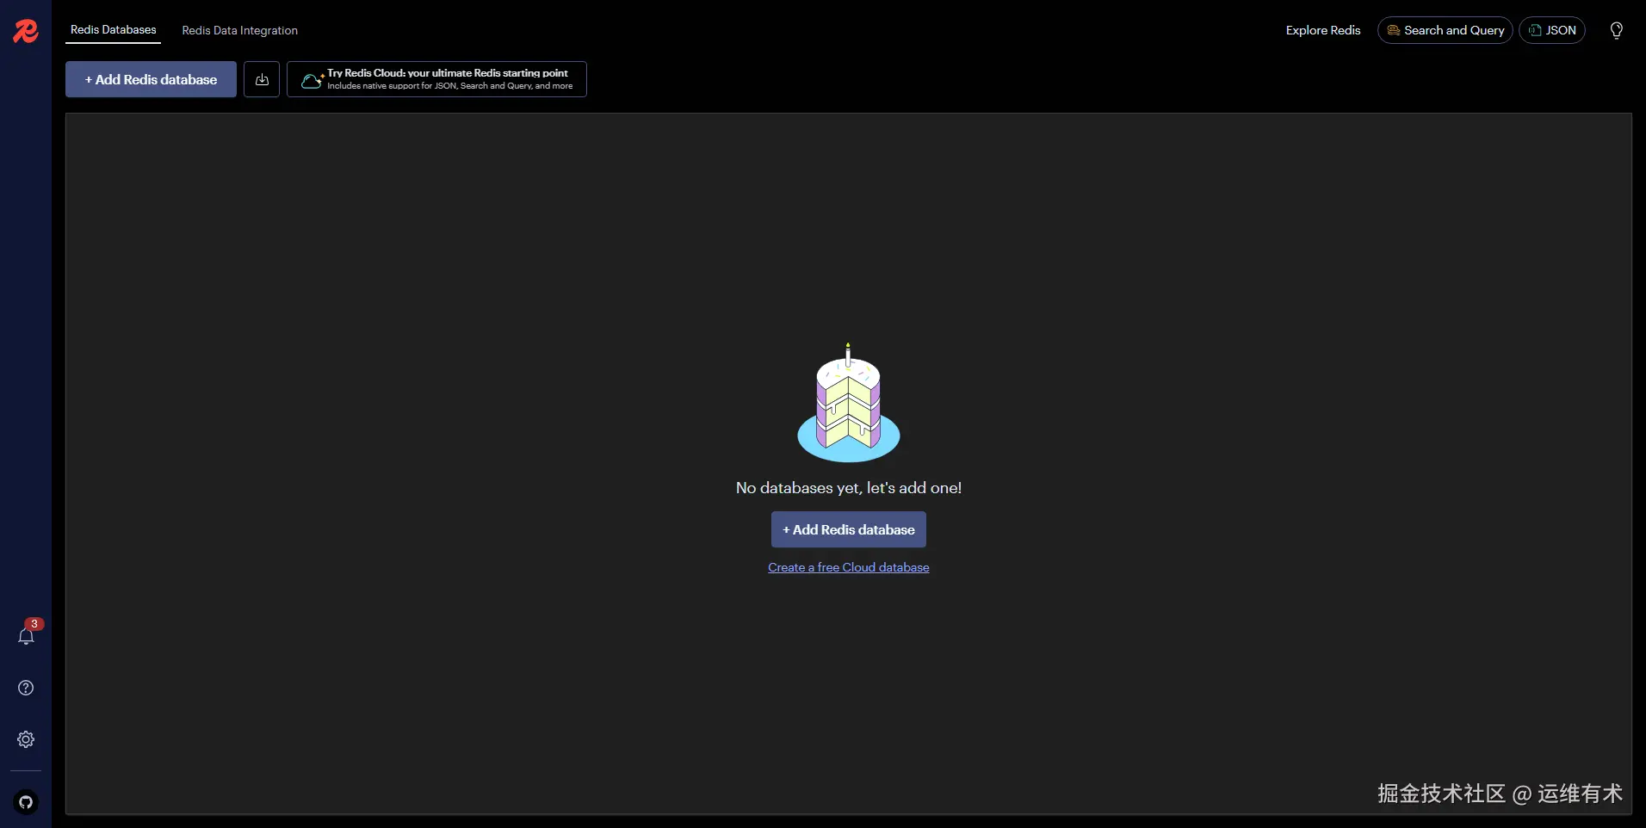The width and height of the screenshot is (1646, 828).
Task: Click the Try Redis Cloud promotional banner
Action: coord(449,79)
